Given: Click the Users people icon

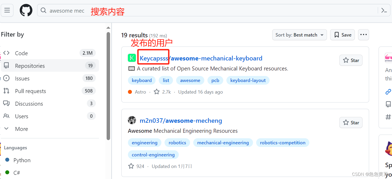Looking at the screenshot, I should point(6,116).
